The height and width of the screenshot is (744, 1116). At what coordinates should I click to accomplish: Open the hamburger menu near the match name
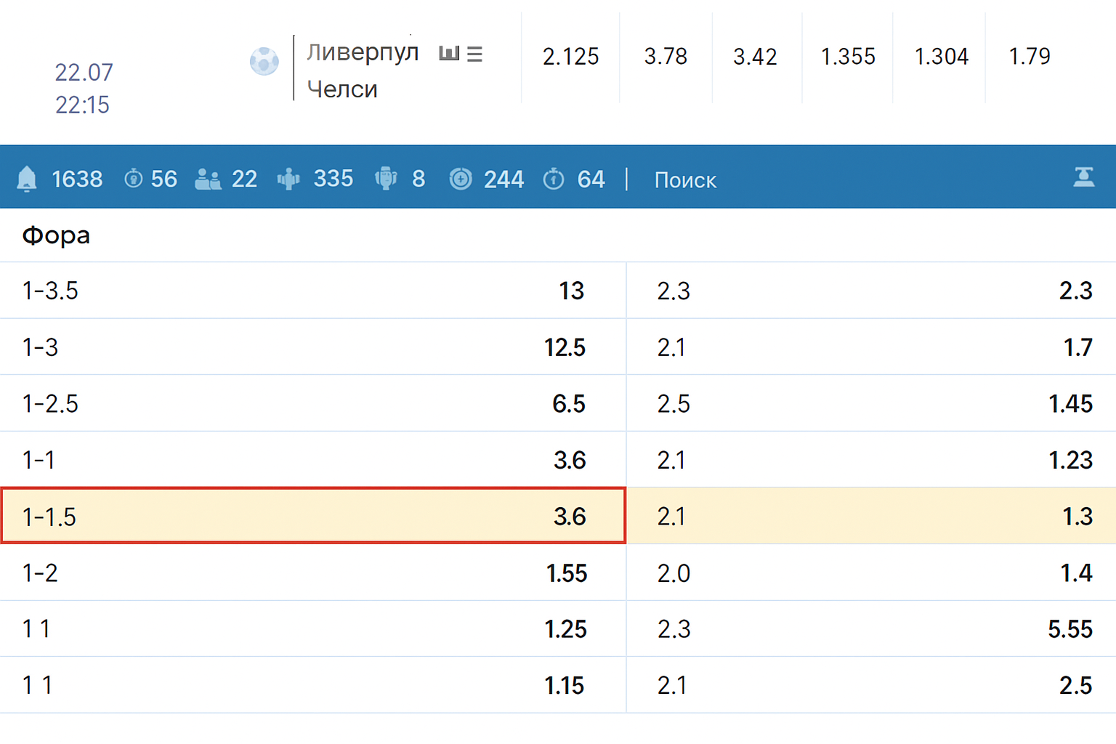[476, 53]
